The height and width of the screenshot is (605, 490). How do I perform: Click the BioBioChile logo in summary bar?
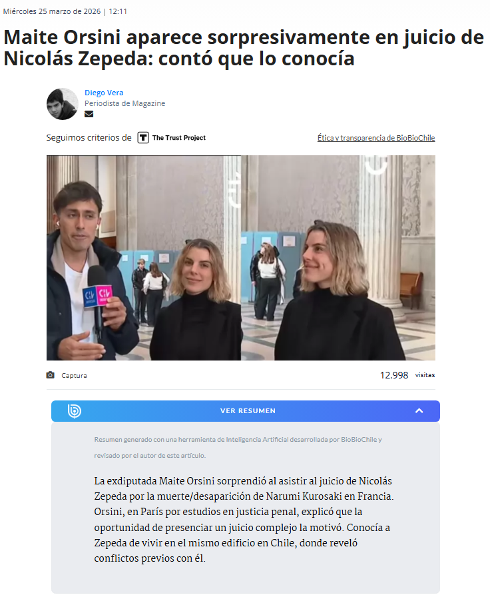pos(74,411)
